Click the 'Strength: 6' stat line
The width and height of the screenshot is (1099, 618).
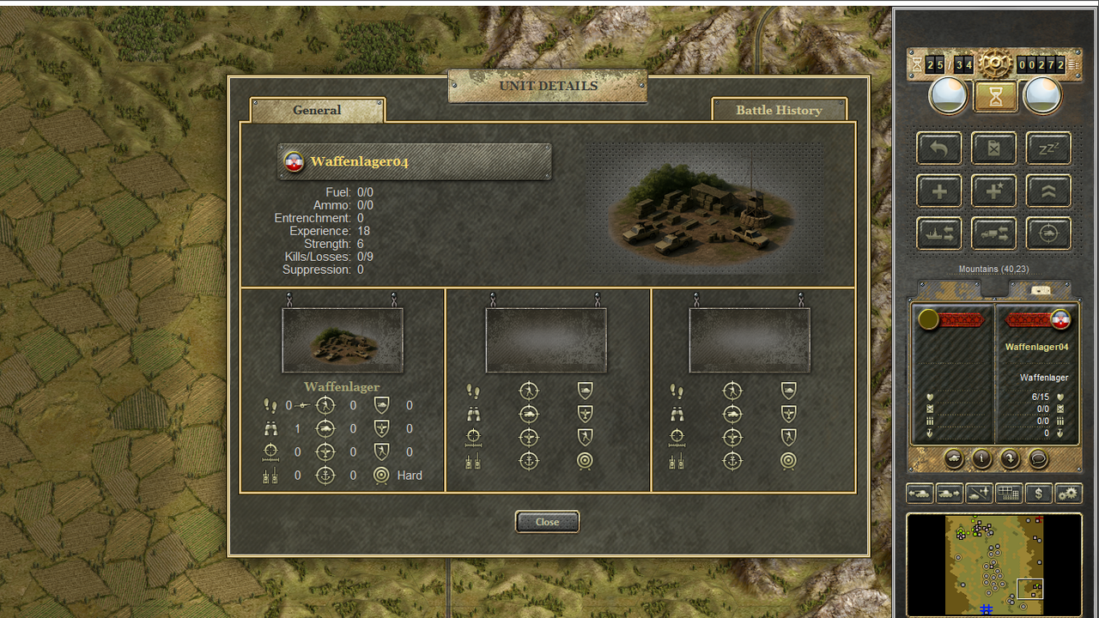click(334, 244)
